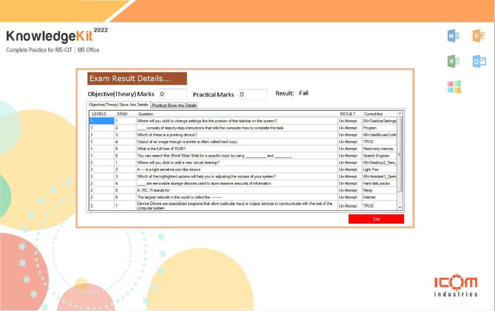Click the 'Read-only memory' correct answer cell
The image size is (495, 311).
[x=380, y=149]
